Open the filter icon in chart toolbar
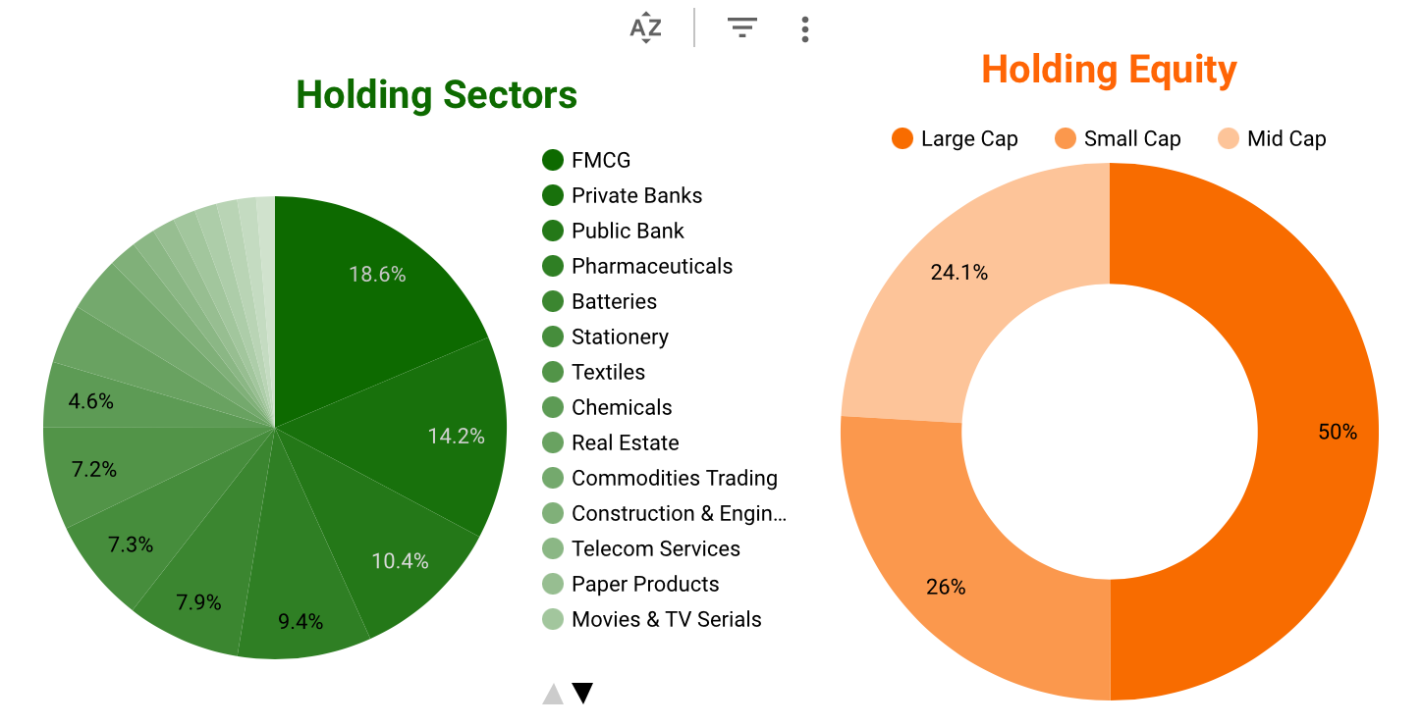Image resolution: width=1422 pixels, height=726 pixels. 742,28
